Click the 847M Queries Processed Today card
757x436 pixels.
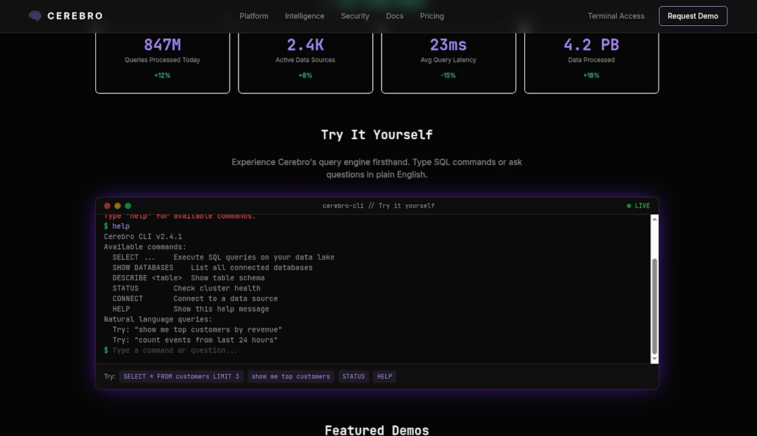click(x=163, y=62)
